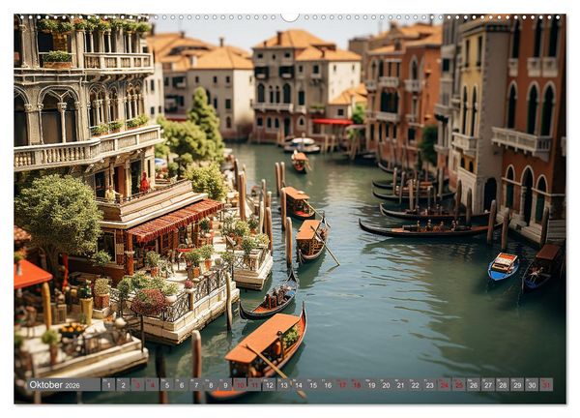Choose day 5 in the date row
This screenshot has width=580, height=418.
click(167, 385)
